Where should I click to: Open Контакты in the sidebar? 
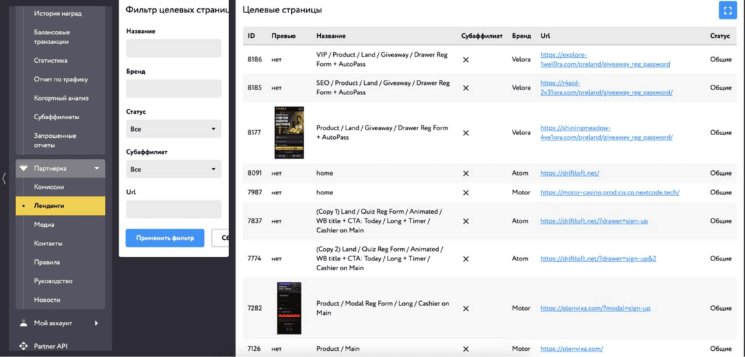(x=48, y=243)
